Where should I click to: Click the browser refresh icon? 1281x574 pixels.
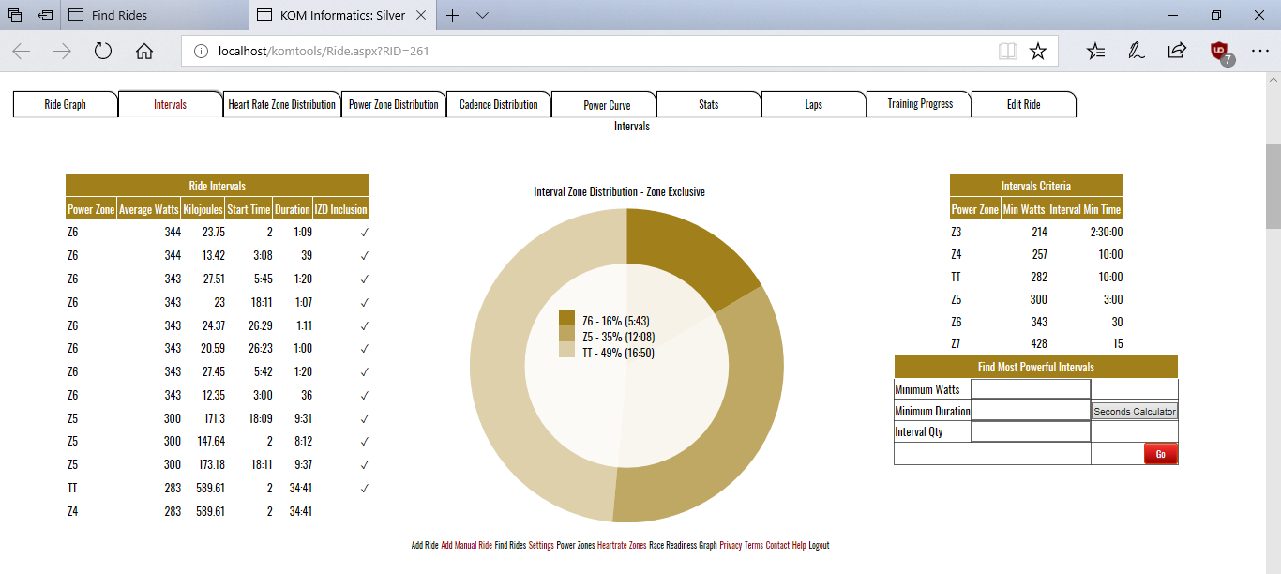point(103,52)
